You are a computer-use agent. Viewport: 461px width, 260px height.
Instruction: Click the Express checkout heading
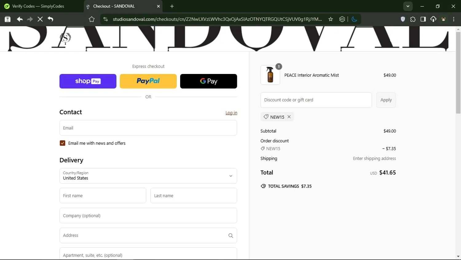click(x=148, y=66)
